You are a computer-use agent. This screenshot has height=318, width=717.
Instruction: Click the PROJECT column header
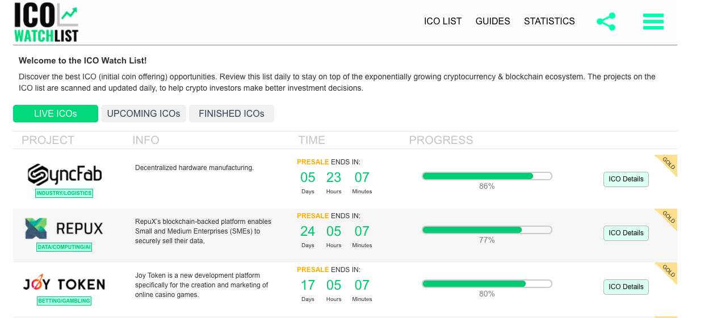(x=48, y=140)
